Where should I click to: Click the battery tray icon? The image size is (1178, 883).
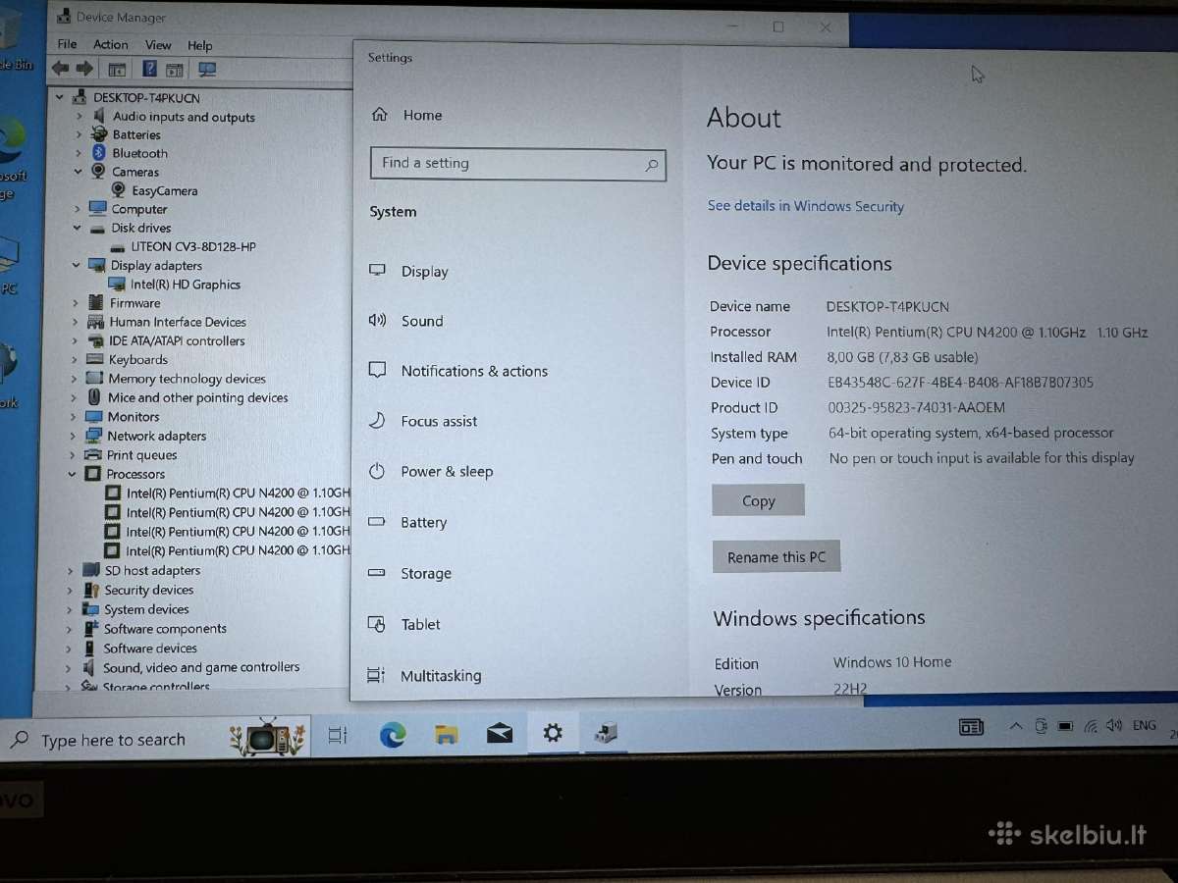point(1066,727)
